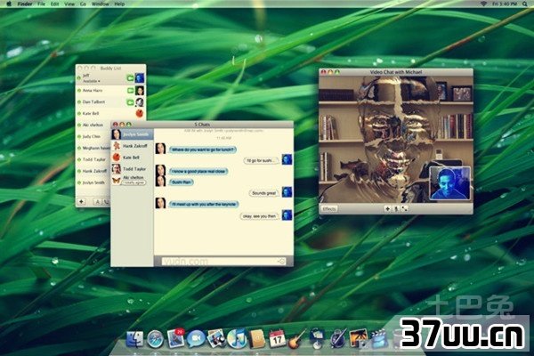Select Meghann buddy in the Buddy List
The height and width of the screenshot is (356, 534).
pos(93,149)
